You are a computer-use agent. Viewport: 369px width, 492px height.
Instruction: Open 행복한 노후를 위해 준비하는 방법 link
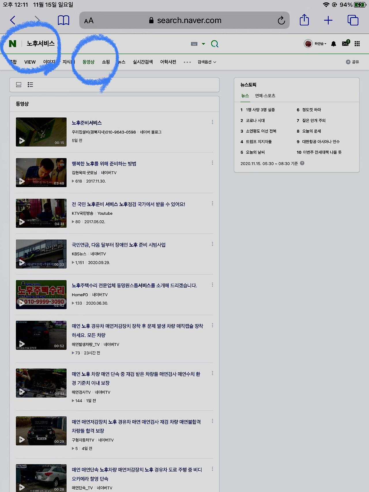coord(104,164)
